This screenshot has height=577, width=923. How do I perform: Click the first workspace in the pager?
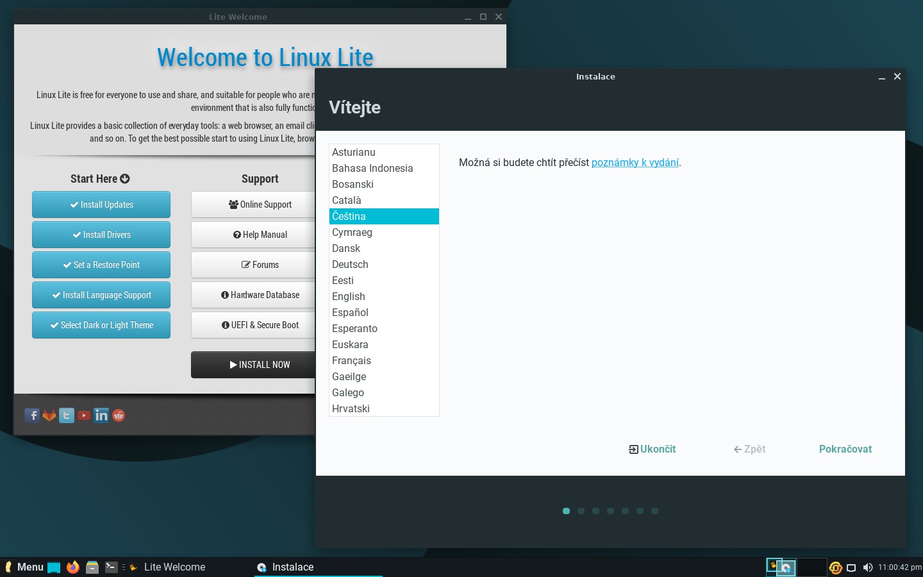click(x=781, y=567)
